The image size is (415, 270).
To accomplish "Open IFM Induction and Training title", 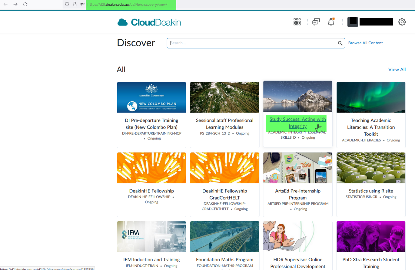I will [x=152, y=260].
